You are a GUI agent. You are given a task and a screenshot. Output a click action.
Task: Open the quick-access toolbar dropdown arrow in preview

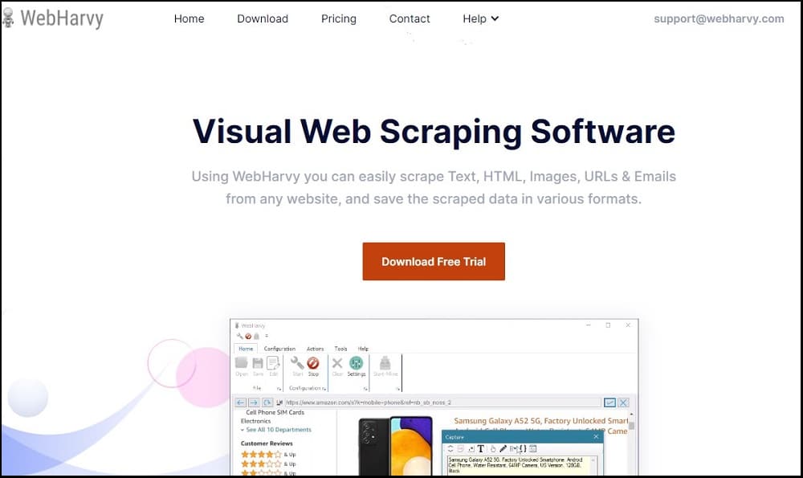pos(267,336)
